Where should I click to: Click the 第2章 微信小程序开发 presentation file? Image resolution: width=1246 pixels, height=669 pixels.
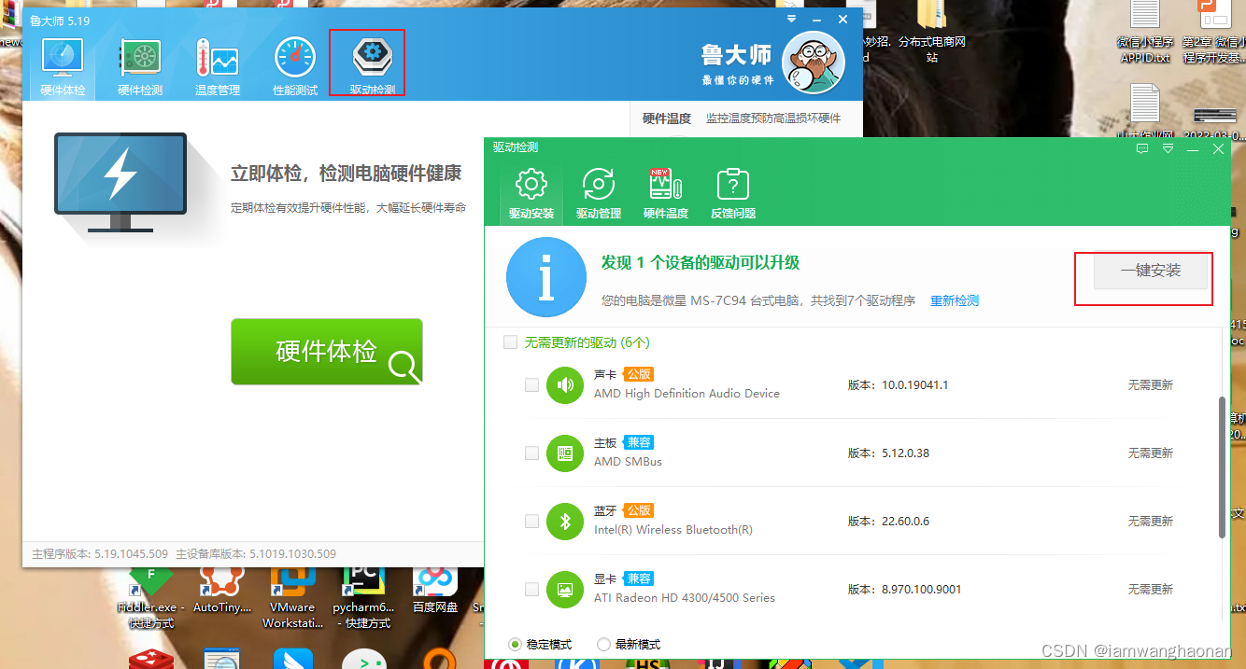point(1214,33)
